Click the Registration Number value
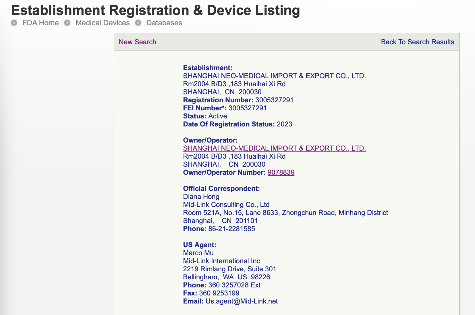This screenshot has width=475, height=315. (x=274, y=100)
